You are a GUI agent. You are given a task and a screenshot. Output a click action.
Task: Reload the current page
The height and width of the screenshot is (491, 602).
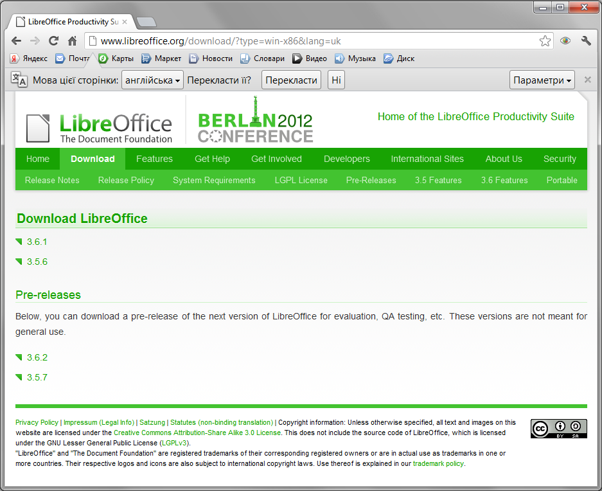click(x=53, y=40)
